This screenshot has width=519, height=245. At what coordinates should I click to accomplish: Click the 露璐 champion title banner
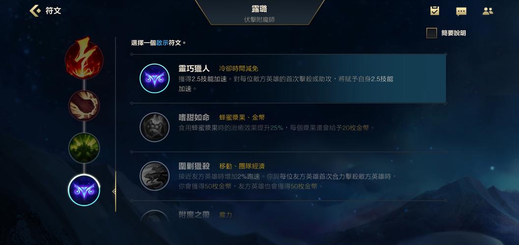(259, 13)
